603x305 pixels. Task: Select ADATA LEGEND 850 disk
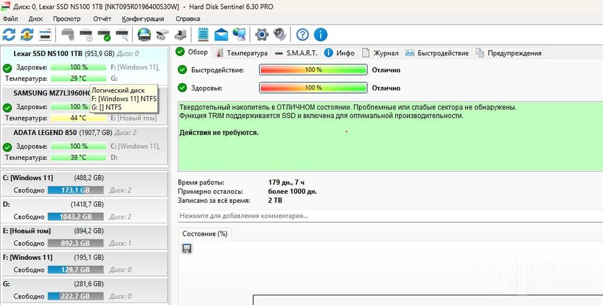tap(84, 145)
